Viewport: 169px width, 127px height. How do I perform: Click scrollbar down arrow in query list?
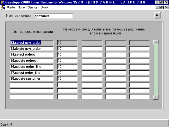(156, 97)
